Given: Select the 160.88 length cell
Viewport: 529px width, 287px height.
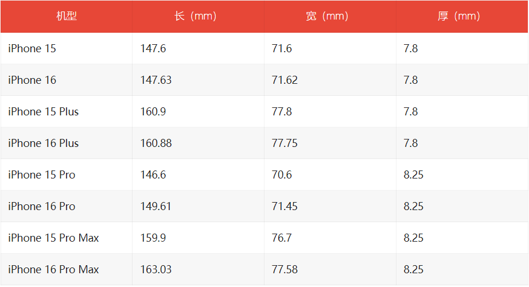Looking at the screenshot, I should [x=156, y=143].
